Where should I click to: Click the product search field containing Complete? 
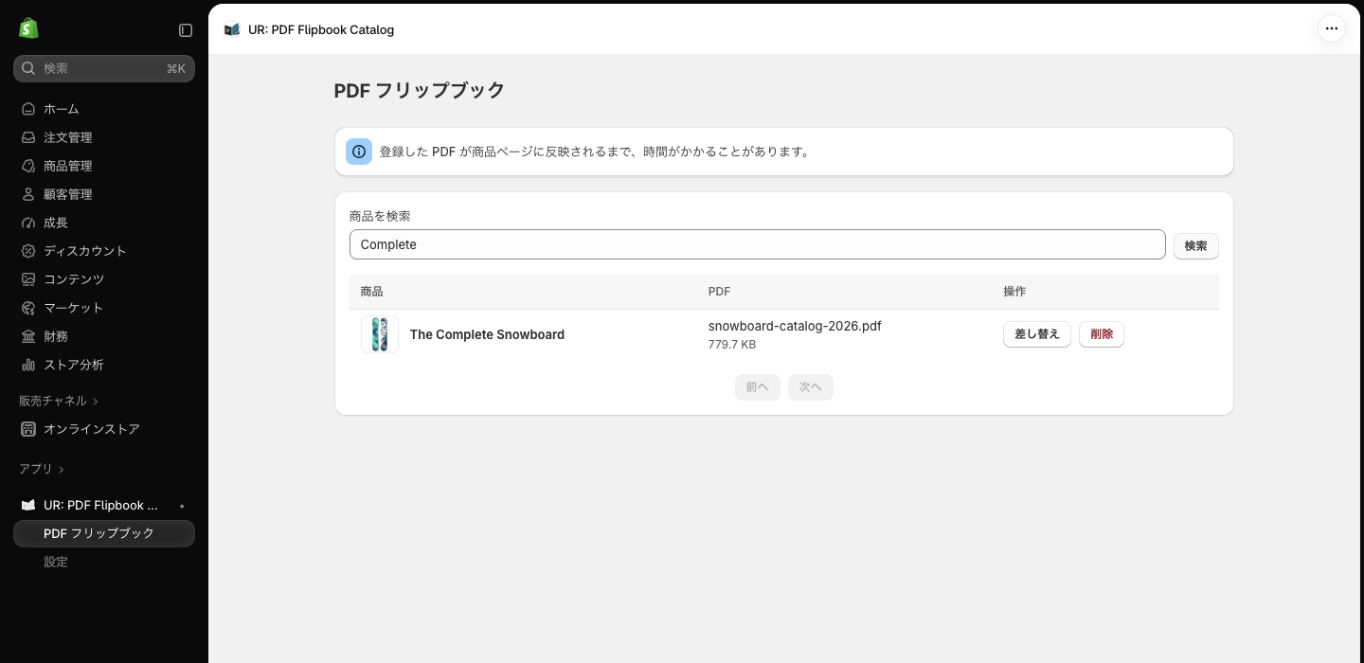(758, 244)
